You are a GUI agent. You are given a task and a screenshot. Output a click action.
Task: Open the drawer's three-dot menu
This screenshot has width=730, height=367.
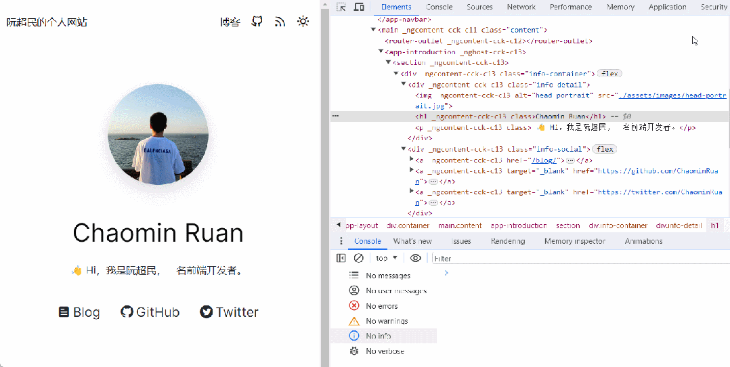click(x=341, y=241)
